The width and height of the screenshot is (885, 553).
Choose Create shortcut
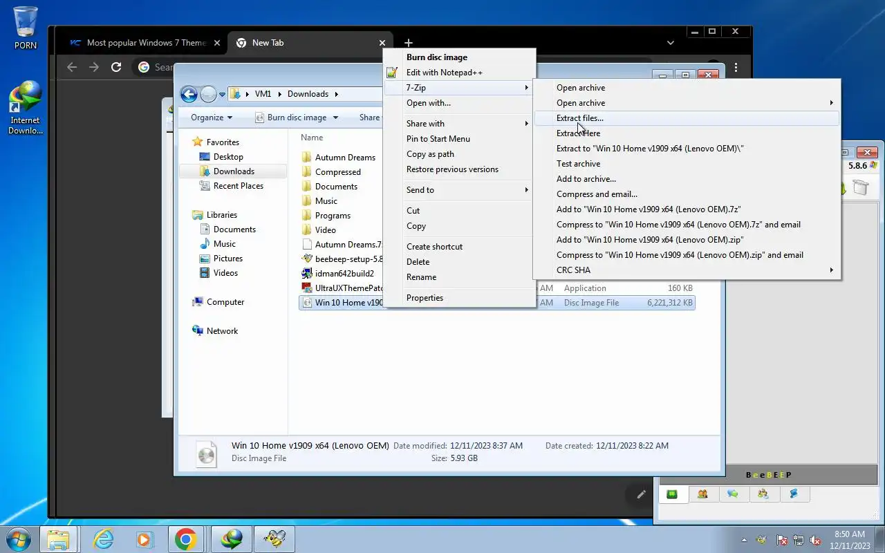tap(459, 247)
